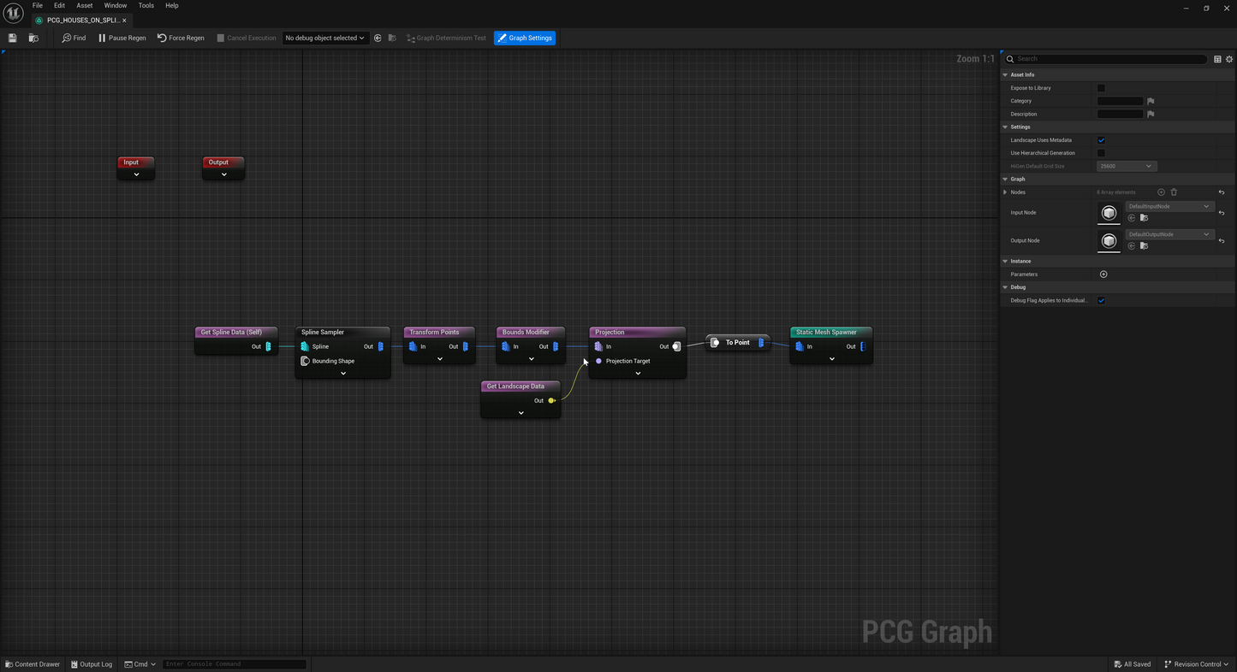This screenshot has height=672, width=1237.
Task: Click the Projection Target pin
Action: pos(598,361)
